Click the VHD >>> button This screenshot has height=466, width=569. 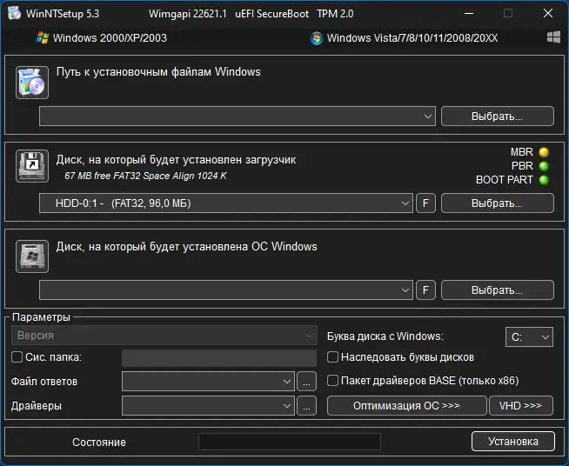click(521, 405)
